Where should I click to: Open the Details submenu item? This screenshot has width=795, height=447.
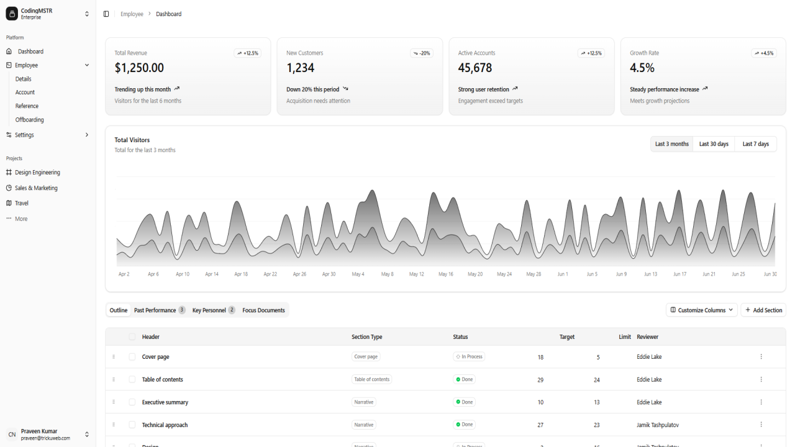[24, 79]
